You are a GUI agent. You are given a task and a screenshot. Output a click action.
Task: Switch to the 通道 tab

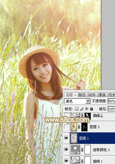[102, 95]
